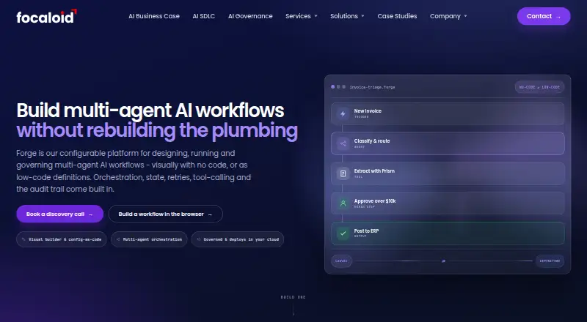Click the green checkmark icon on Post to ERP
The image size is (587, 322).
tap(343, 233)
